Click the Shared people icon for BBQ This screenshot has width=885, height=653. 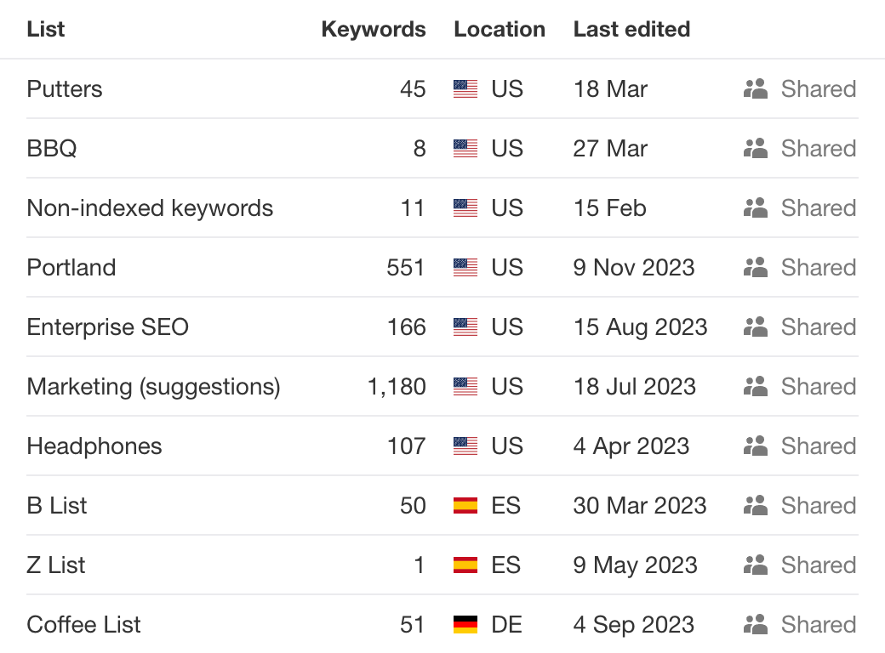pyautogui.click(x=755, y=148)
